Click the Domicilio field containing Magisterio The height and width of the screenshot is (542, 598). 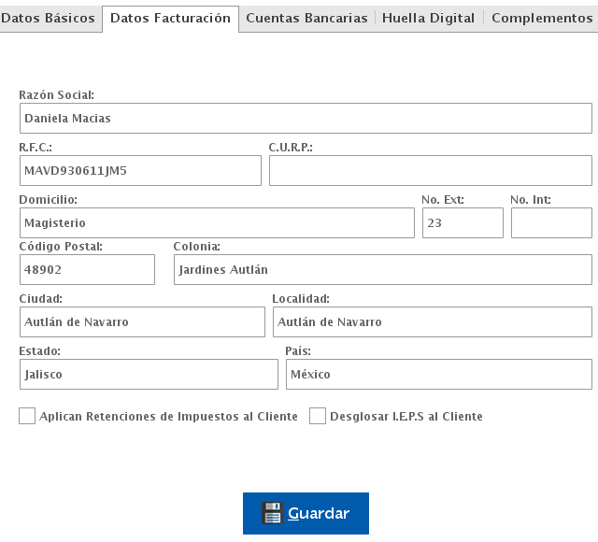[x=217, y=223]
